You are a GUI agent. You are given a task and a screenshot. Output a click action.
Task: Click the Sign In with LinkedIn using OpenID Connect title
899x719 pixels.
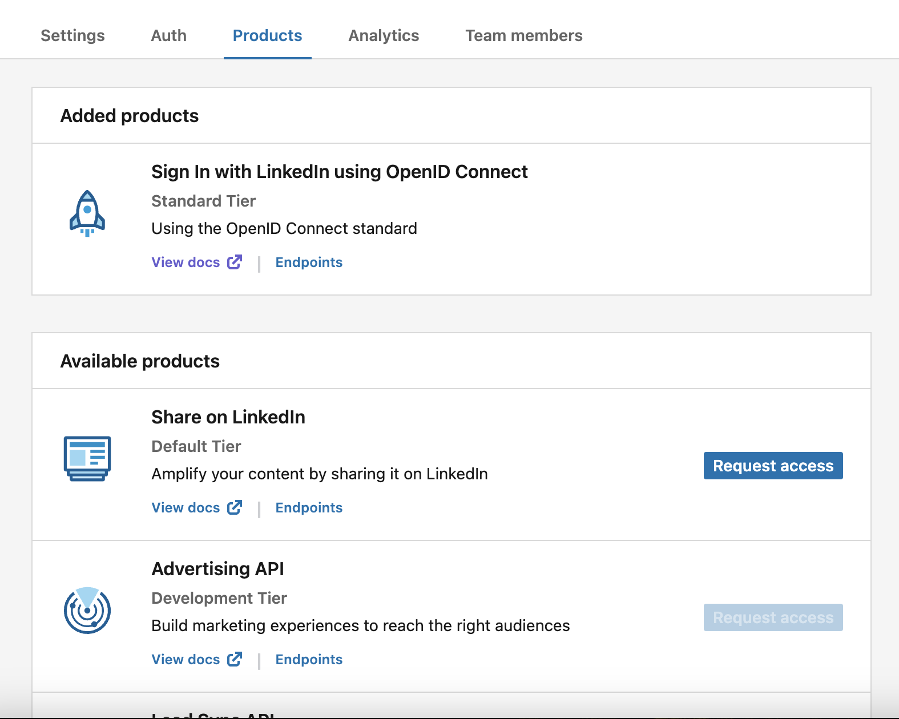tap(339, 172)
